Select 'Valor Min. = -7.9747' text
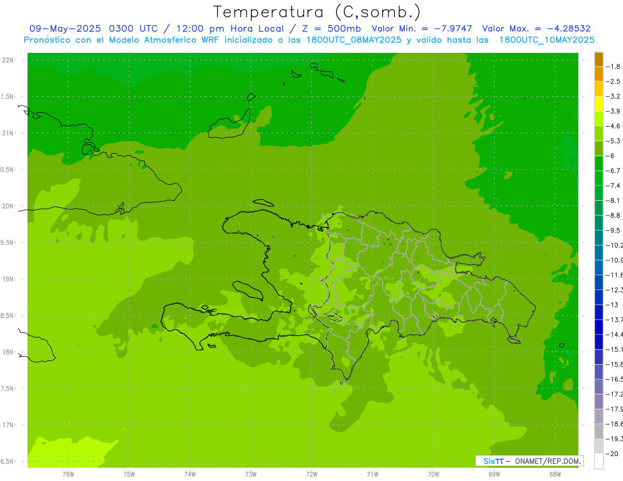This screenshot has width=623, height=481. tap(422, 29)
